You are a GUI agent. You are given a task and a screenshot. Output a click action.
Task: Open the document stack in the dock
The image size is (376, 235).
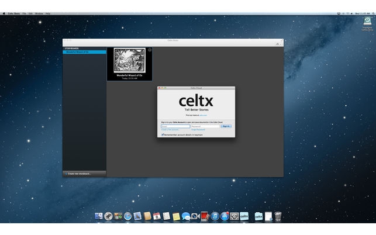coord(268,216)
